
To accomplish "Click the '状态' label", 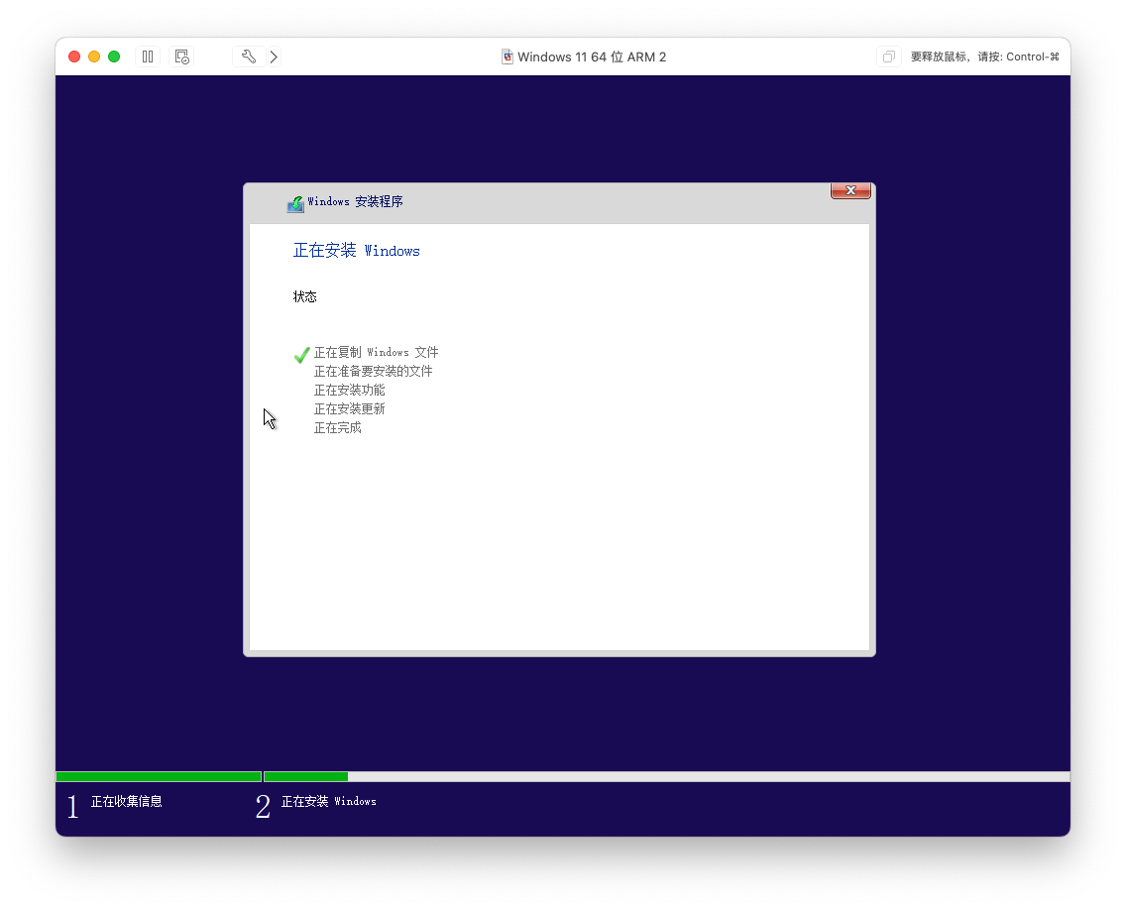I will coord(304,296).
